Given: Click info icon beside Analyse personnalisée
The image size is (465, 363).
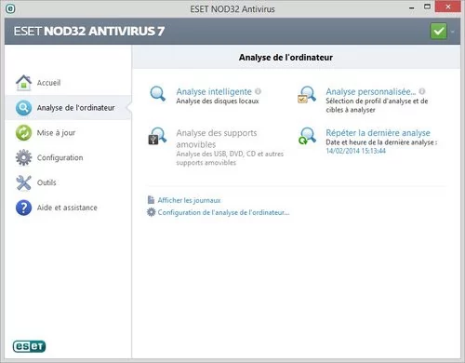Looking at the screenshot, I should [422, 91].
